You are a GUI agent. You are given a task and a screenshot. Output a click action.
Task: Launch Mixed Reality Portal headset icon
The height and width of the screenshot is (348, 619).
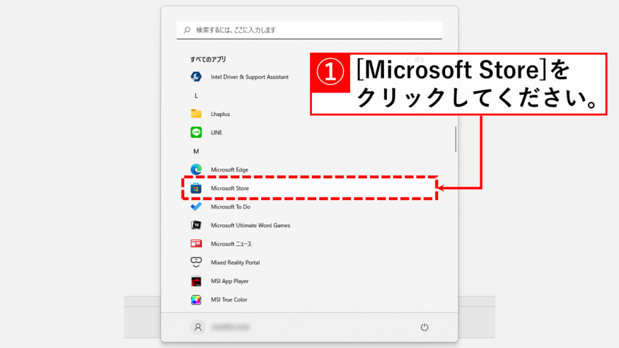(196, 262)
